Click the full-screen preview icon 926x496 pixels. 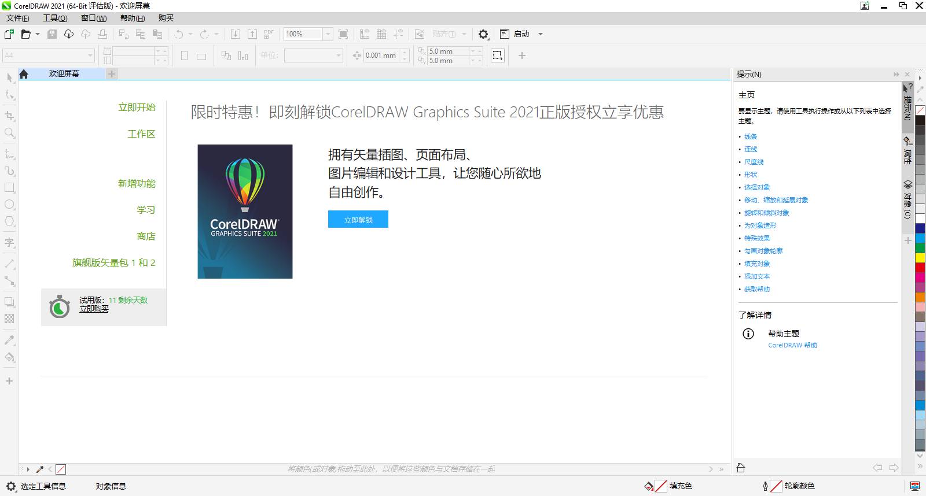(343, 34)
